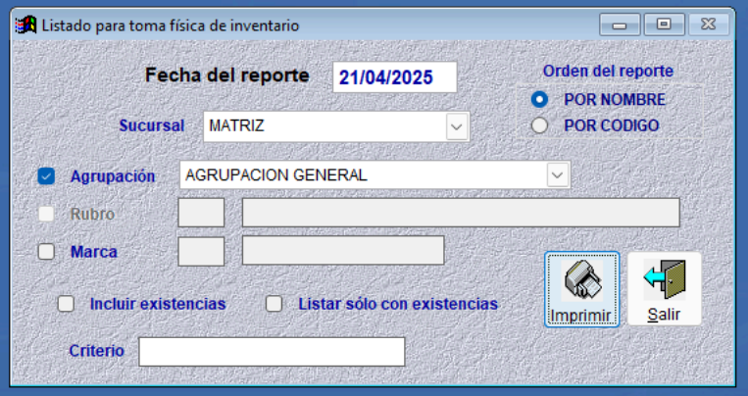The width and height of the screenshot is (748, 396).
Task: Click the 'Criterio' label
Action: pyautogui.click(x=97, y=351)
